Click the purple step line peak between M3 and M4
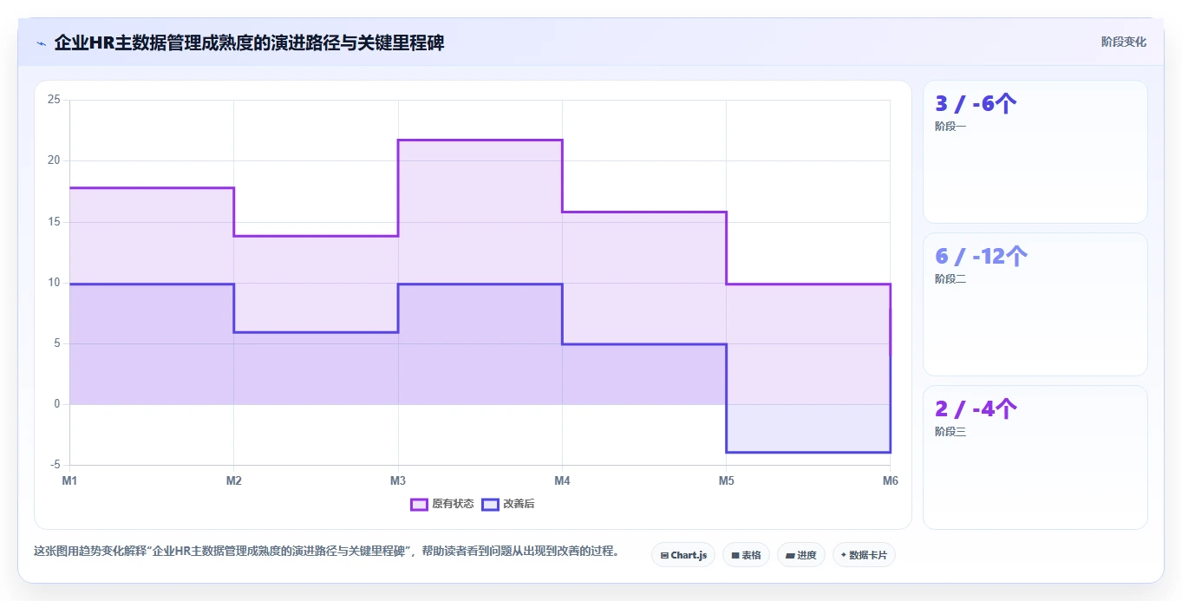1182x601 pixels. (x=480, y=140)
